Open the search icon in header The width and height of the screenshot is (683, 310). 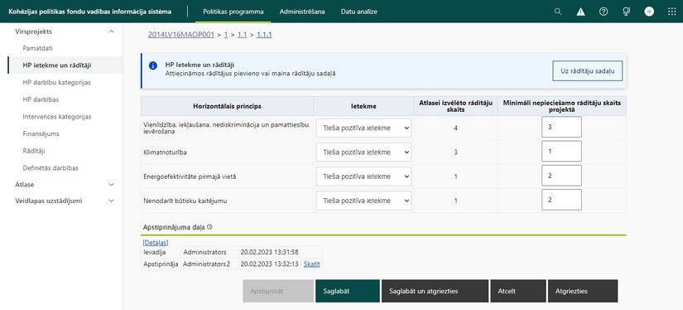pyautogui.click(x=557, y=12)
